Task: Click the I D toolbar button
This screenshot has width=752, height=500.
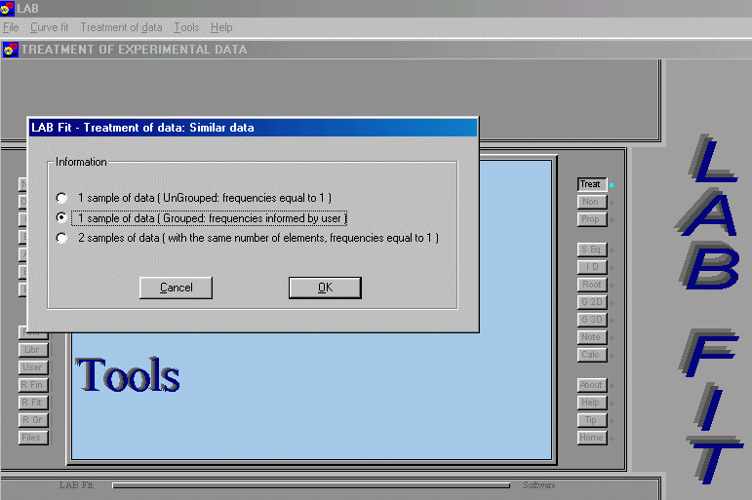Action: pyautogui.click(x=592, y=267)
